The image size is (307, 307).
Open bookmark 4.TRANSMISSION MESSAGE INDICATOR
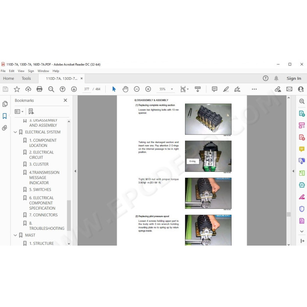click(44, 178)
